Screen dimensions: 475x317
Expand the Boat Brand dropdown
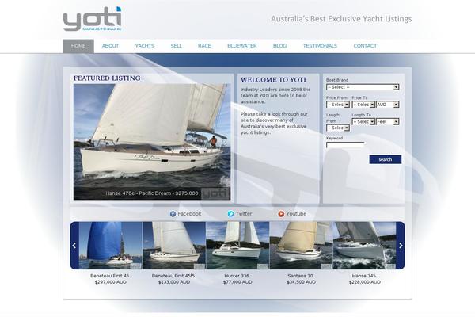click(x=363, y=87)
